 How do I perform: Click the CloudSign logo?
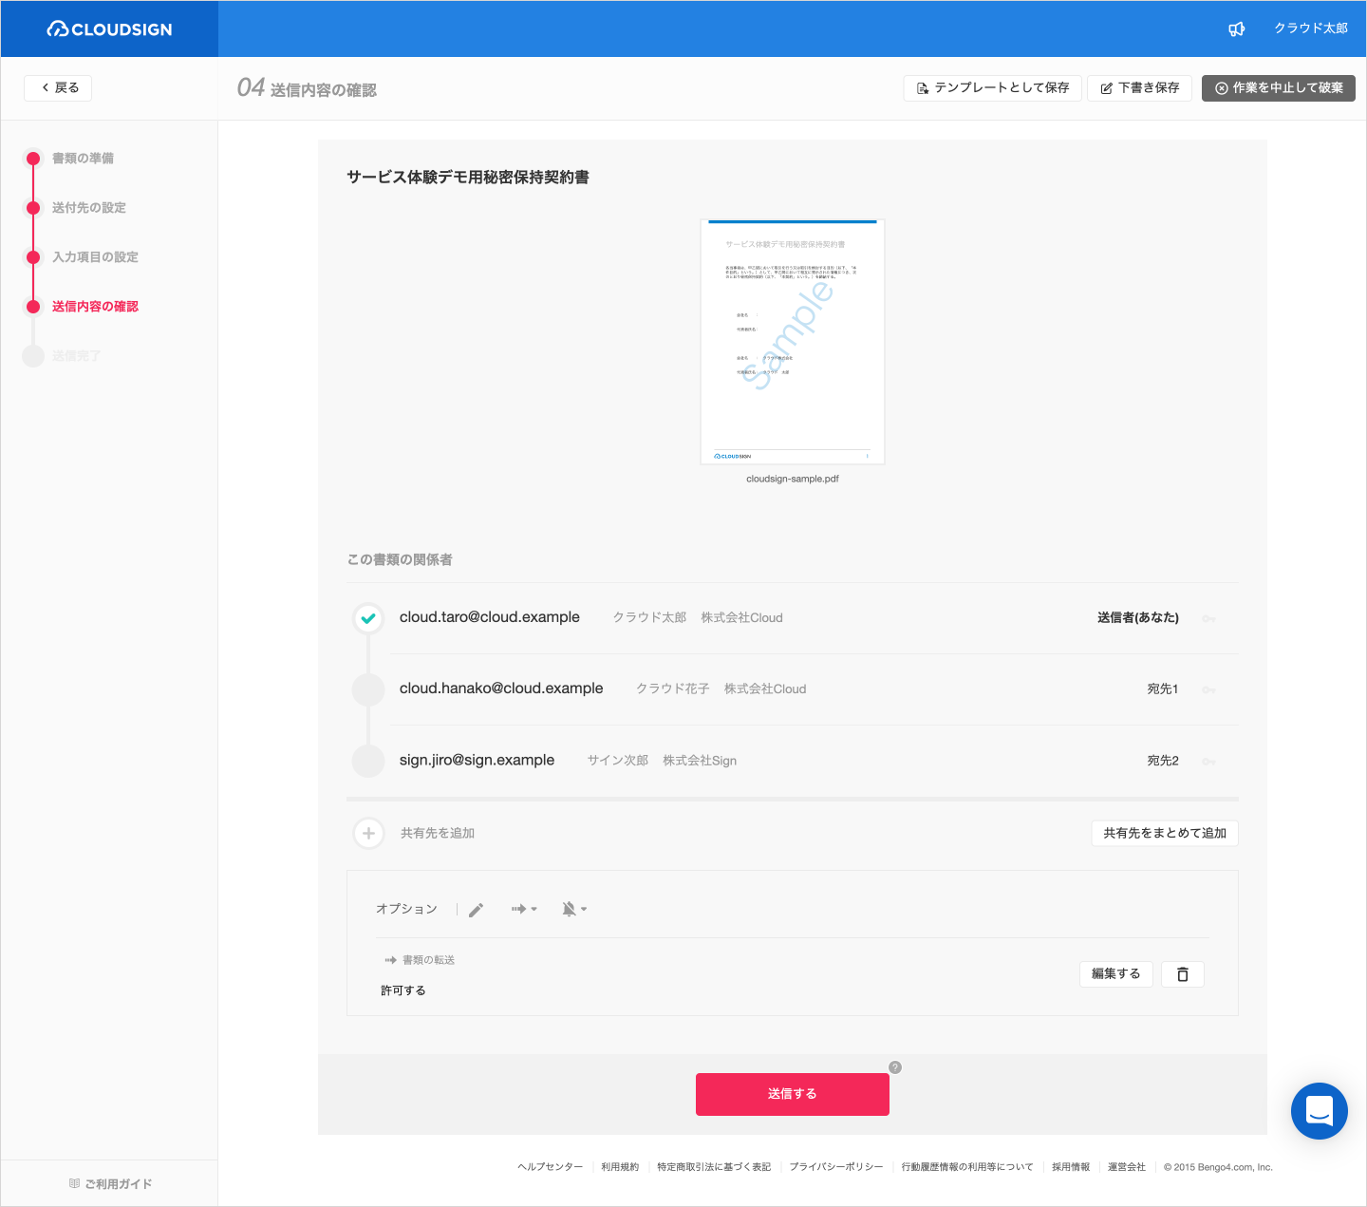coord(110,29)
